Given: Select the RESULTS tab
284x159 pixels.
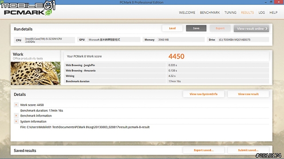Looking at the screenshot, I should (x=248, y=12).
